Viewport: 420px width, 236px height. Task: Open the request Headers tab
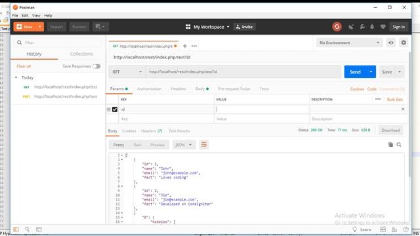(178, 88)
